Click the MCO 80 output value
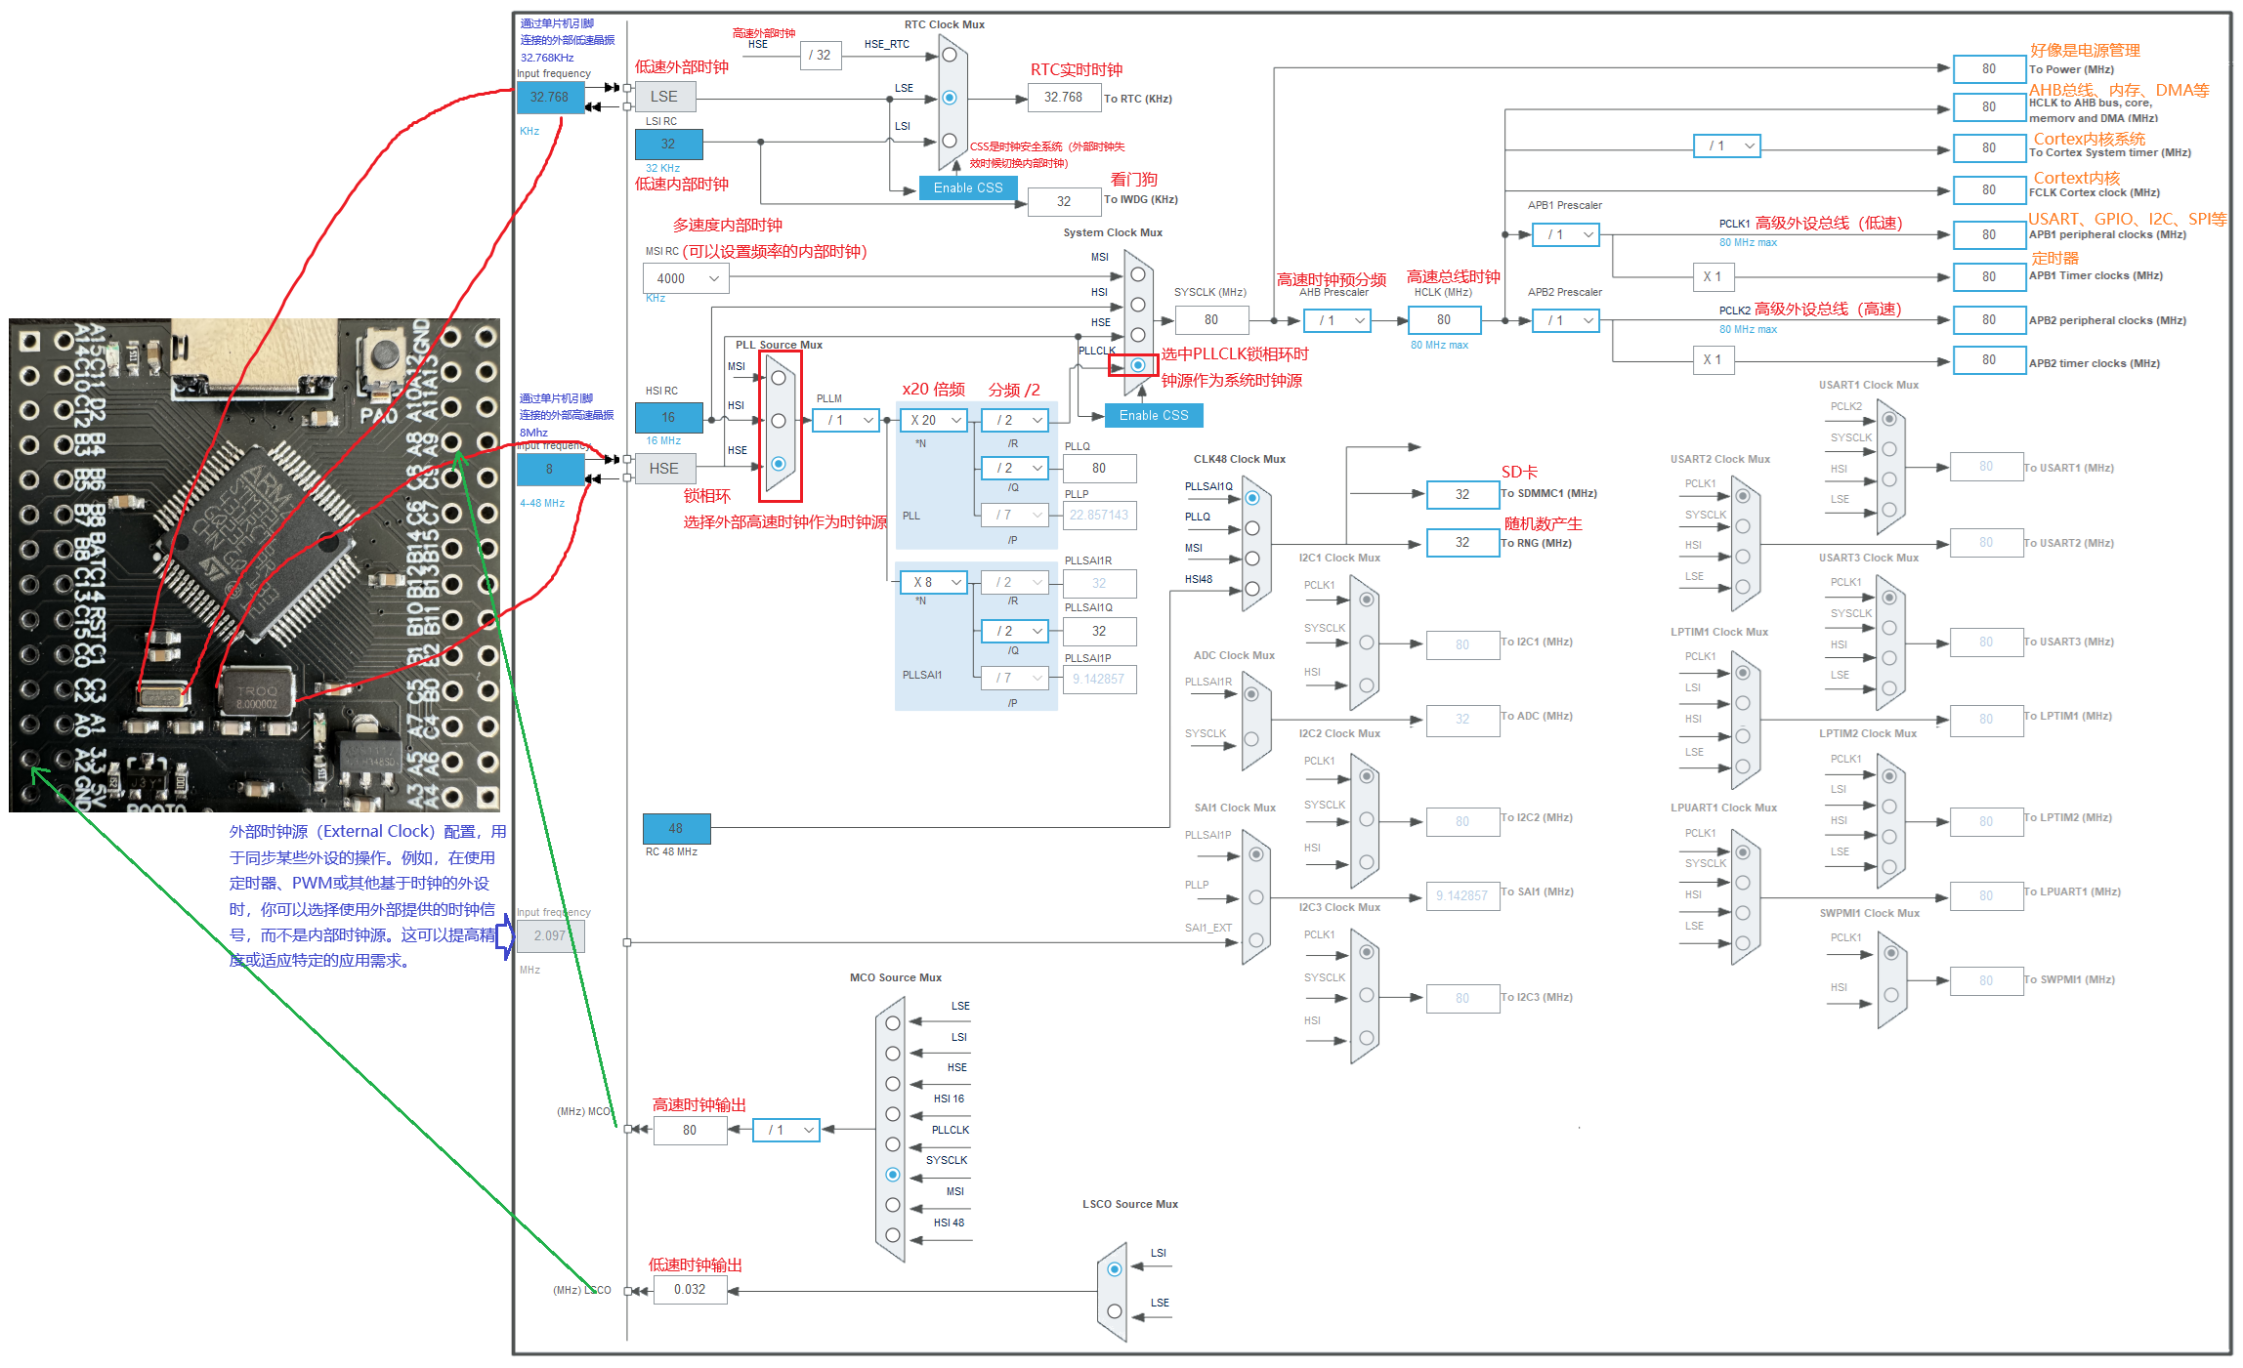 (690, 1131)
